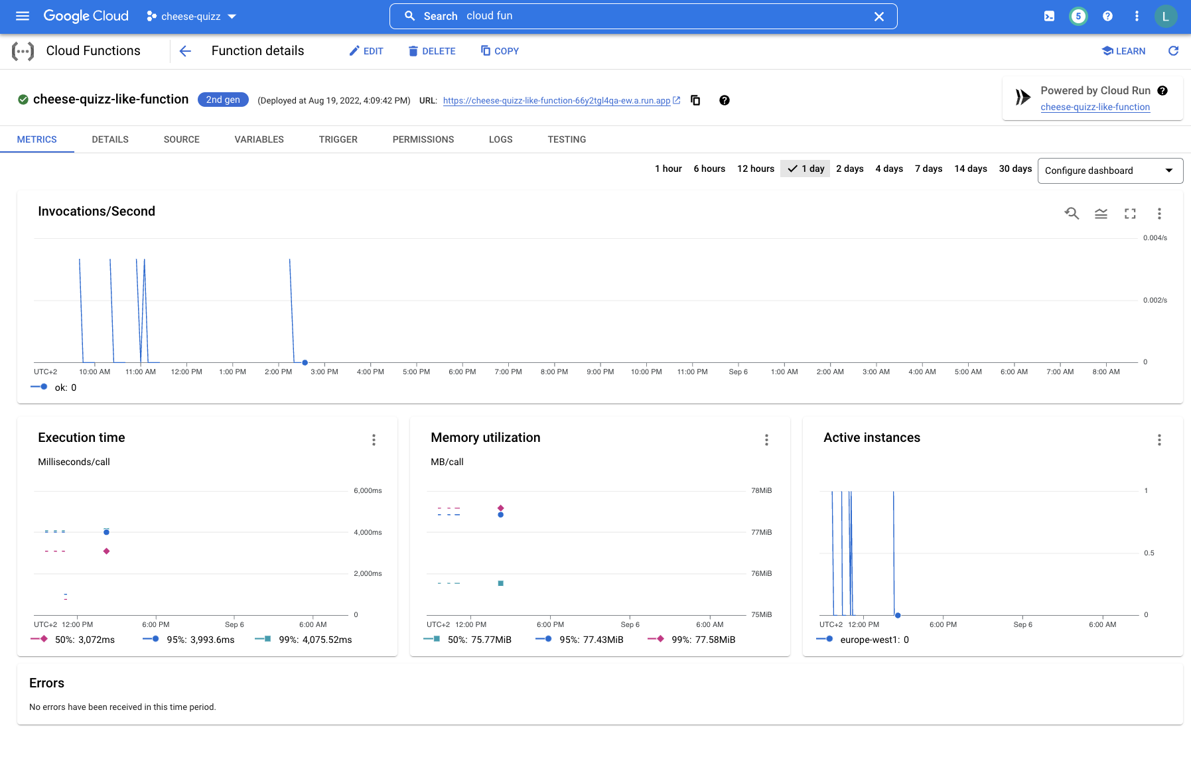This screenshot has width=1191, height=771.
Task: Select the METRICS tab
Action: point(37,139)
